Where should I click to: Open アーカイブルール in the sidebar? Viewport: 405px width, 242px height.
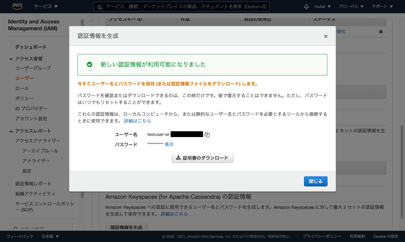[40, 151]
